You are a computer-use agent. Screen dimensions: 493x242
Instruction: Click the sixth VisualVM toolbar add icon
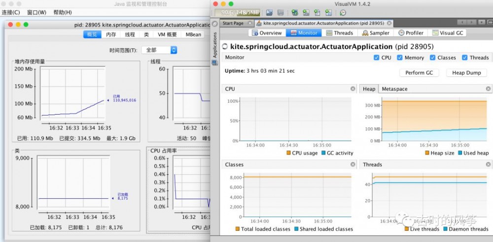(x=328, y=13)
